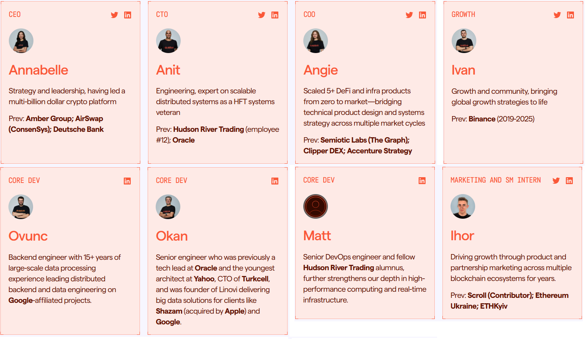Visit Angie's Twitter via bird icon
Screen dimensions: 587x339
click(x=409, y=15)
